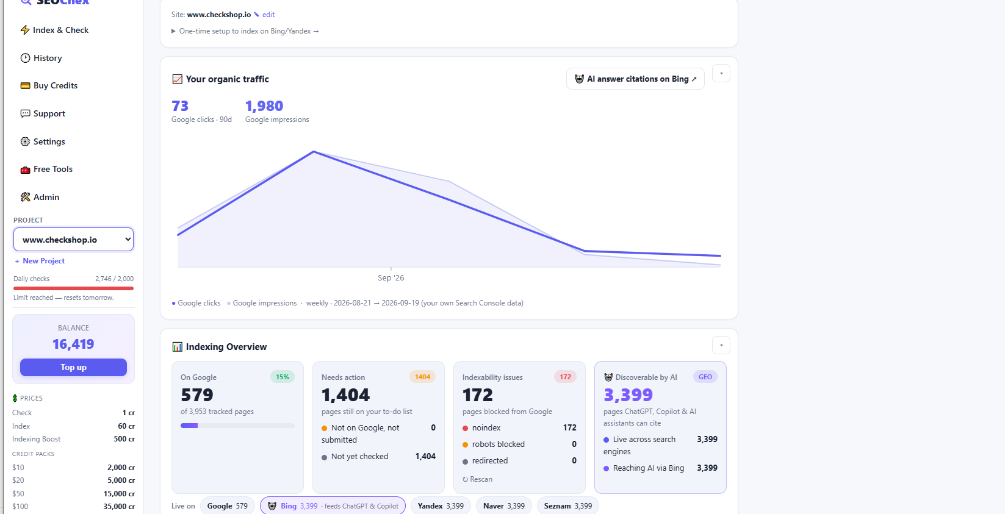
Task: Click the 1404 badge on Needs action card
Action: (x=422, y=377)
